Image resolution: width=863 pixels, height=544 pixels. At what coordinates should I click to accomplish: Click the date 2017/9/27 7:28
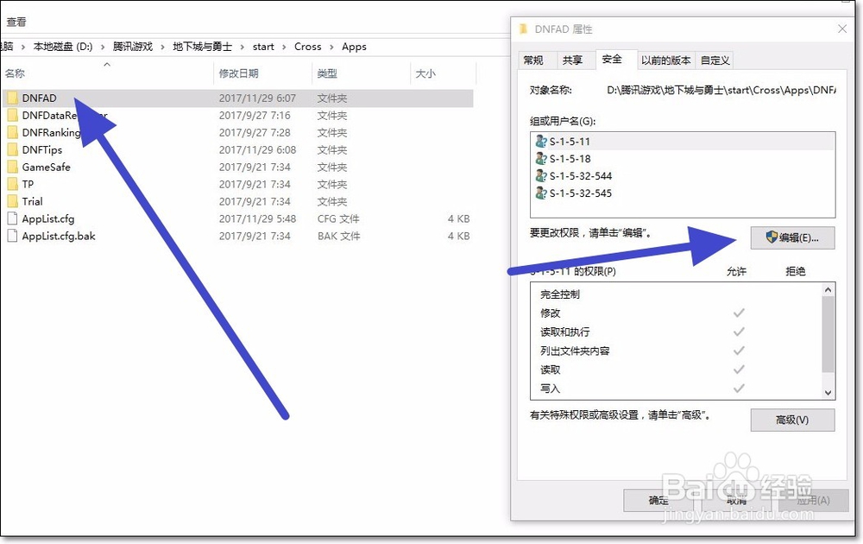coord(255,132)
